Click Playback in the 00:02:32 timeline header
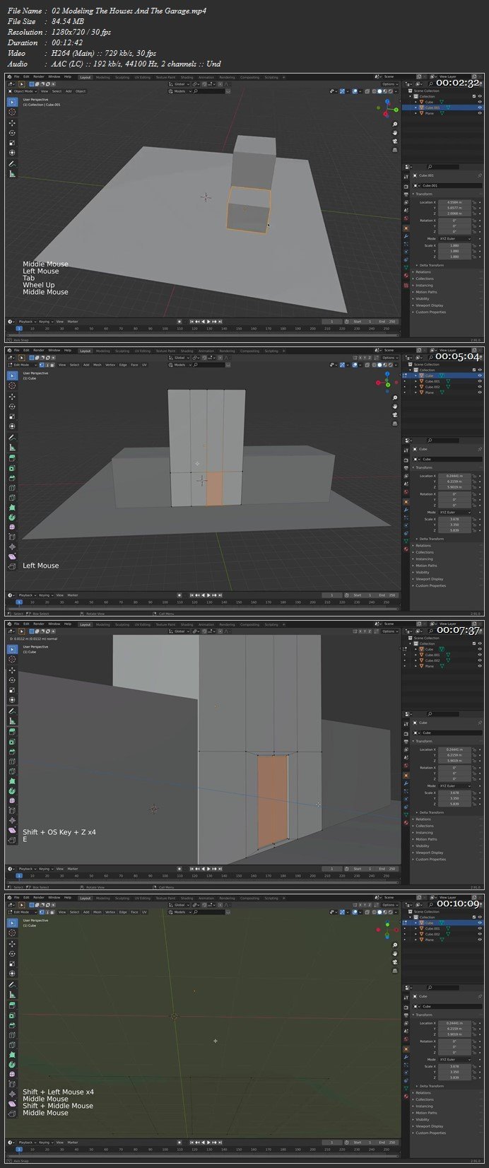This screenshot has height=1168, width=489. click(x=26, y=322)
